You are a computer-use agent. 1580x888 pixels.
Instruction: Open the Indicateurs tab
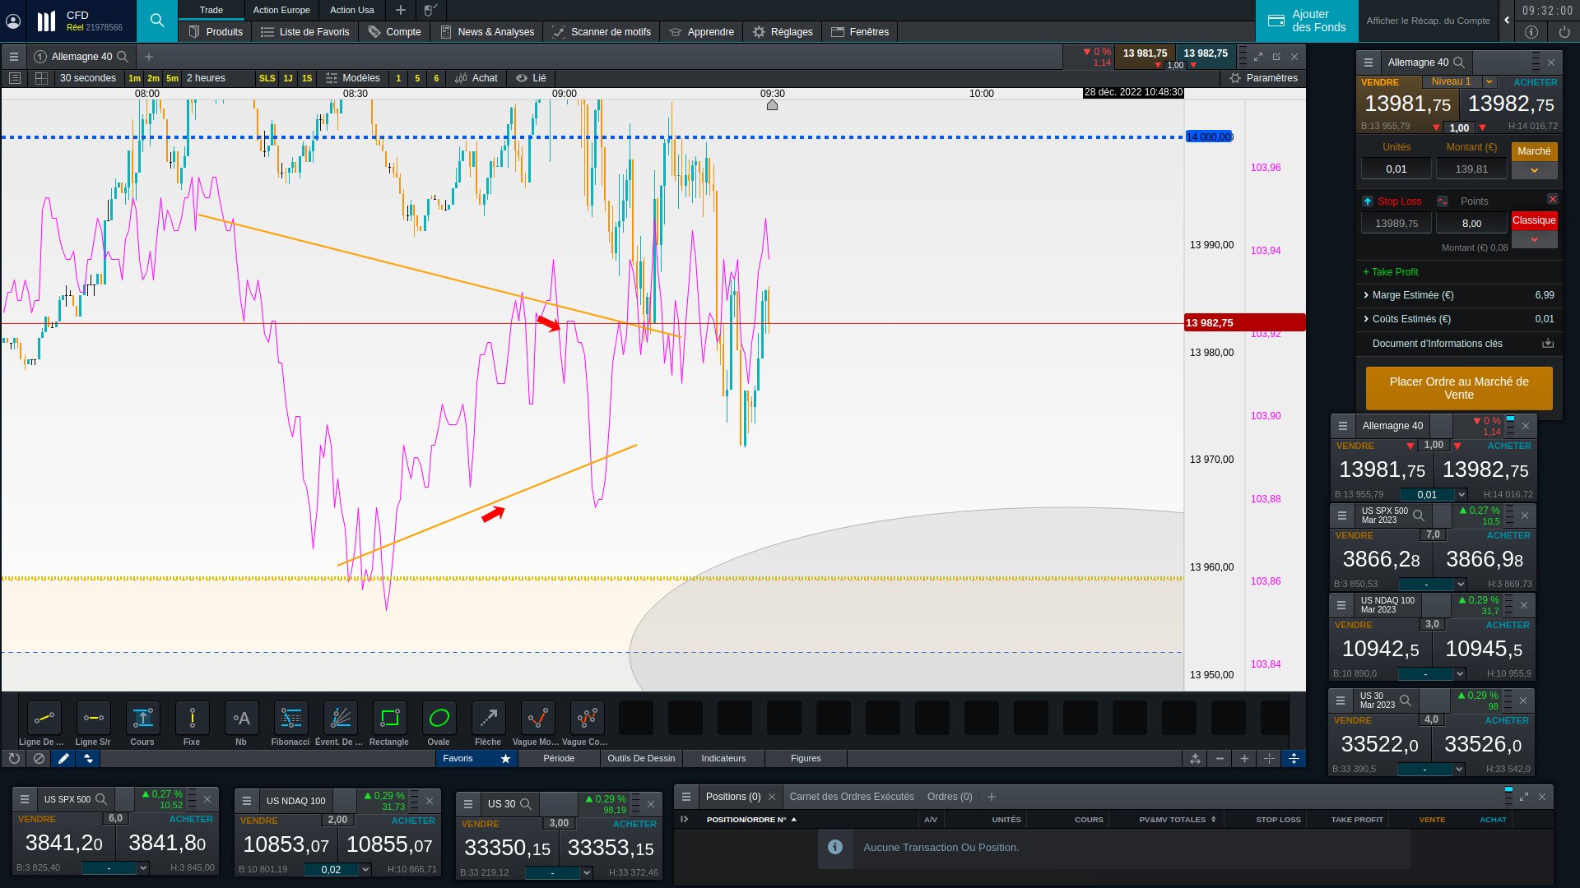tap(723, 759)
